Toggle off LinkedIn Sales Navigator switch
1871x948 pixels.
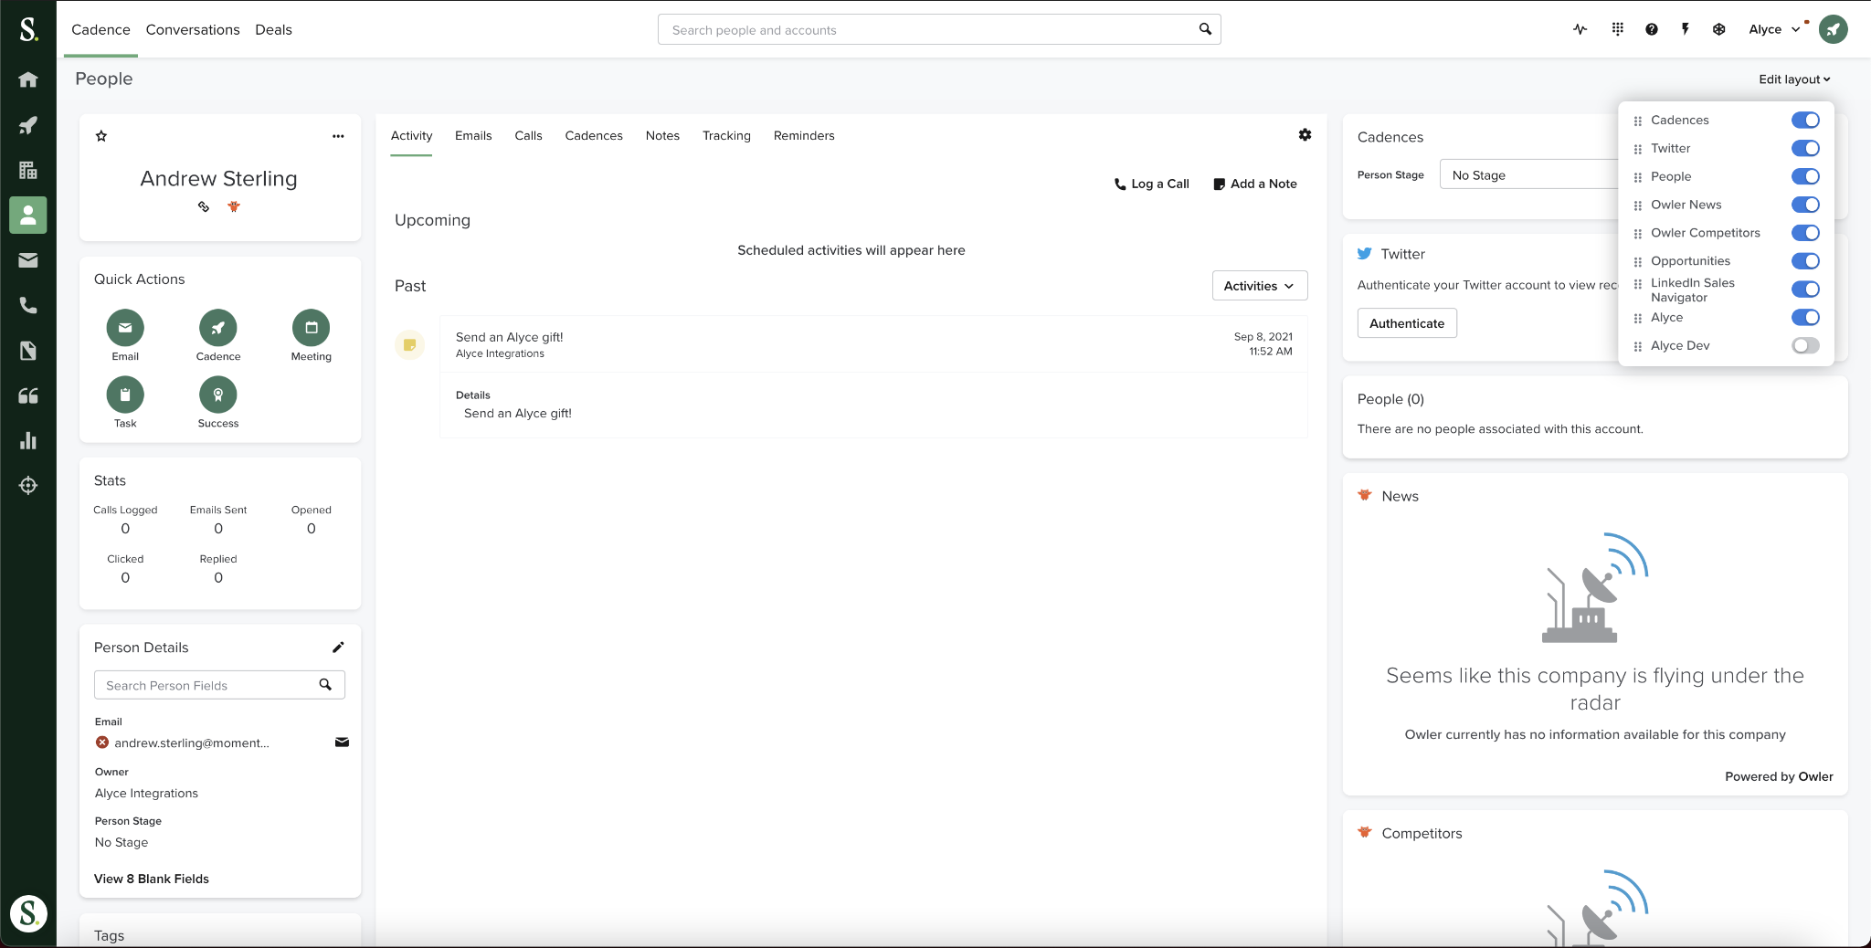(1805, 290)
